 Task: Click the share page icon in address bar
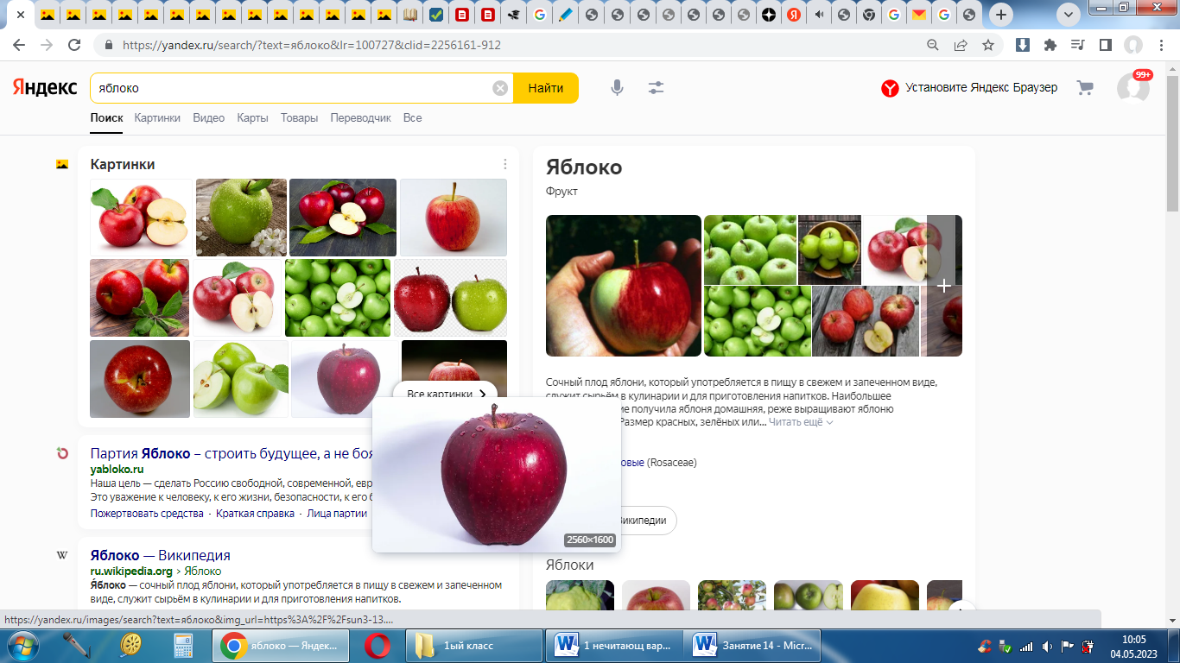pos(961,45)
